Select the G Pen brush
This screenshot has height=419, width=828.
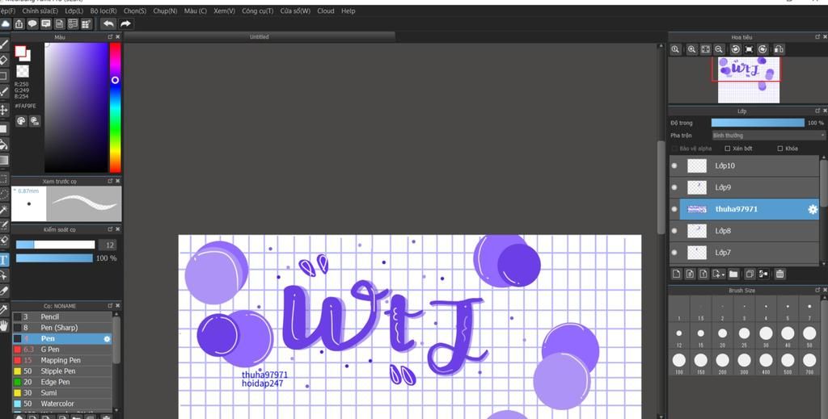(61, 350)
